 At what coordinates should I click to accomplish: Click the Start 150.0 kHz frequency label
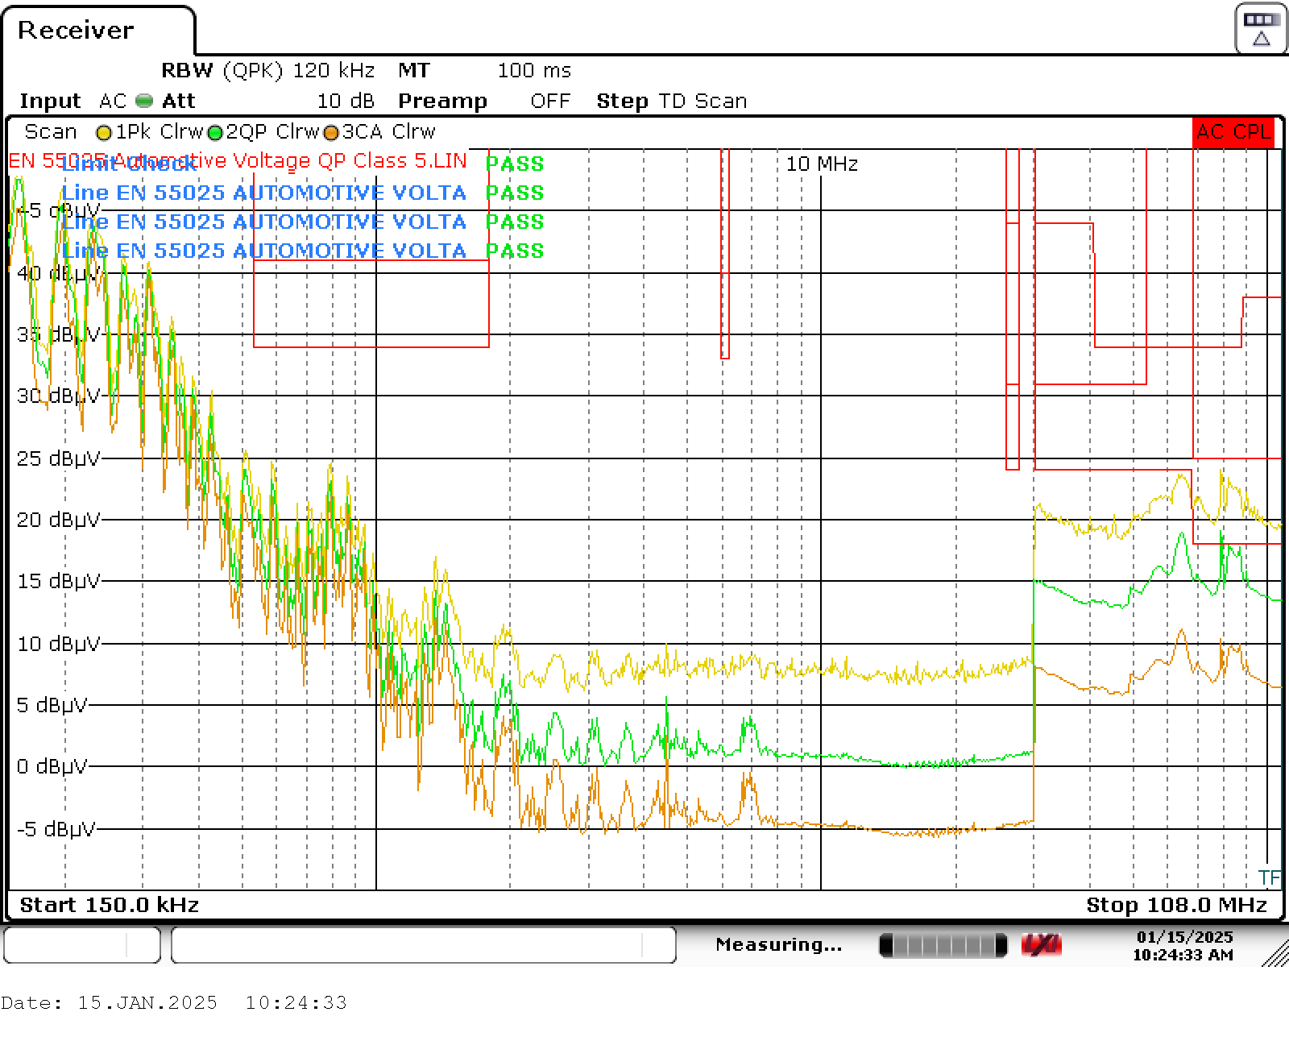[x=110, y=905]
